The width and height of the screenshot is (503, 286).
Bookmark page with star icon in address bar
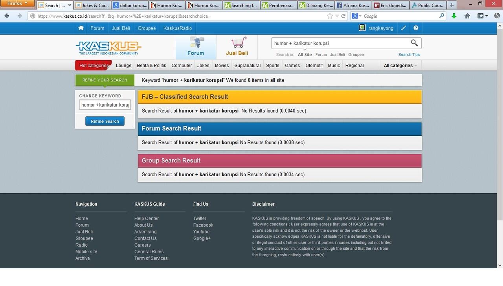point(330,16)
